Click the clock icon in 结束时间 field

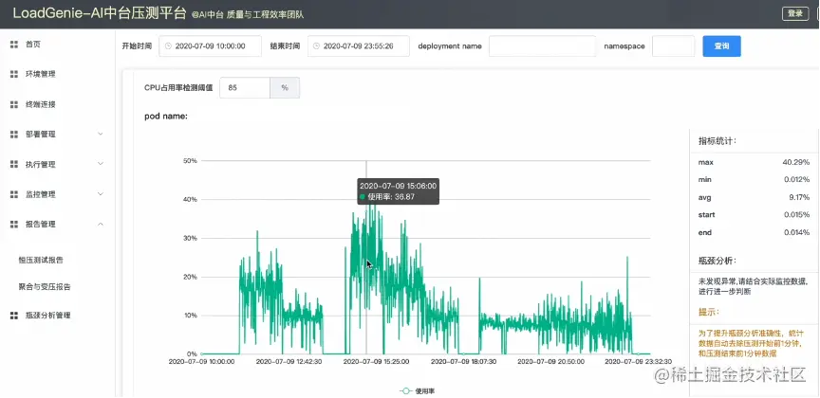(316, 46)
